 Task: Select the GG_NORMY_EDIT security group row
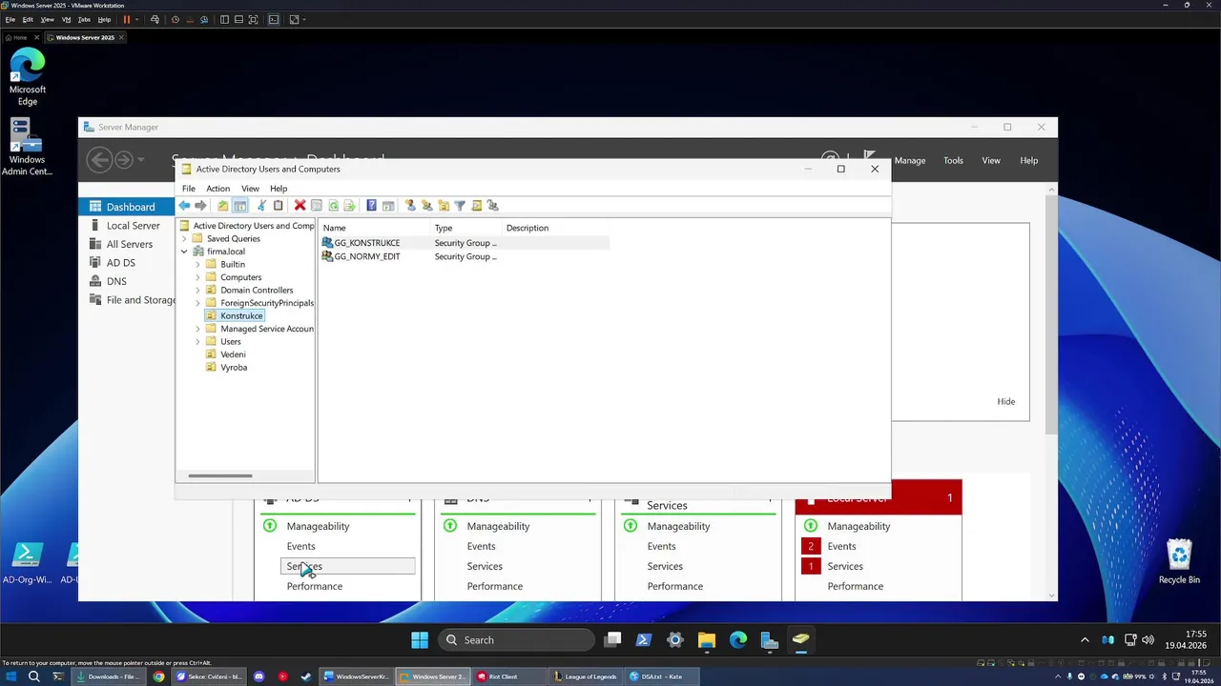tap(465, 256)
